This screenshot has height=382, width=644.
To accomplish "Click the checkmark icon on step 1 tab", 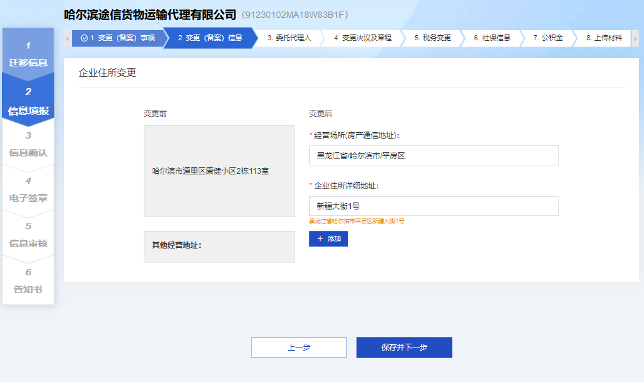I will pos(84,38).
